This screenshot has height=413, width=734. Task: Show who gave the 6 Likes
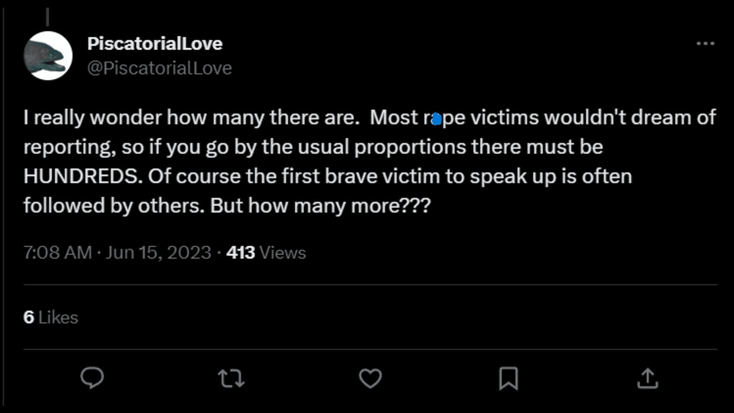click(x=51, y=317)
